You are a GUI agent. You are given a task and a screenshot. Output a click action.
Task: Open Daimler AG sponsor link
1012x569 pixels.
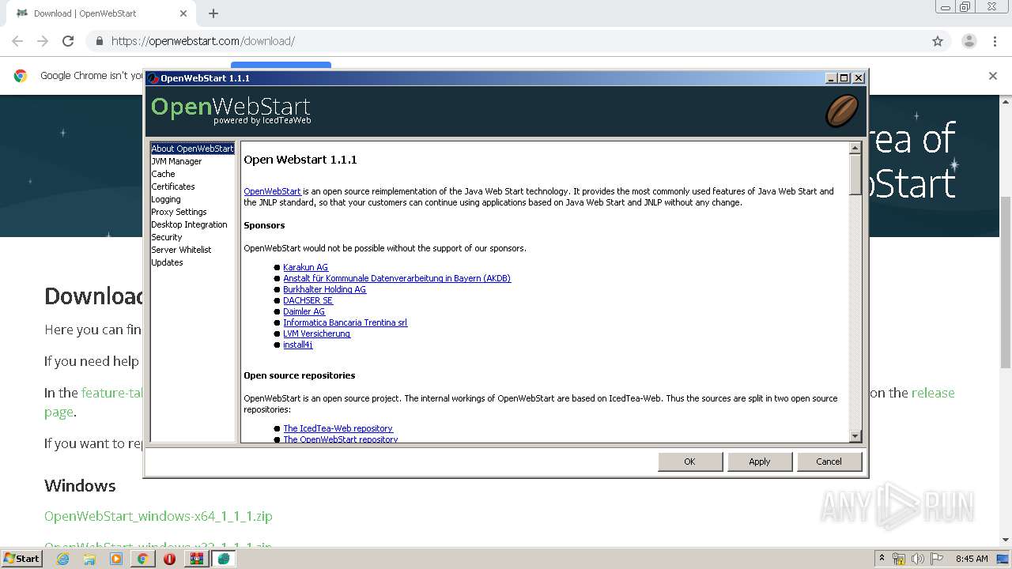click(x=304, y=311)
